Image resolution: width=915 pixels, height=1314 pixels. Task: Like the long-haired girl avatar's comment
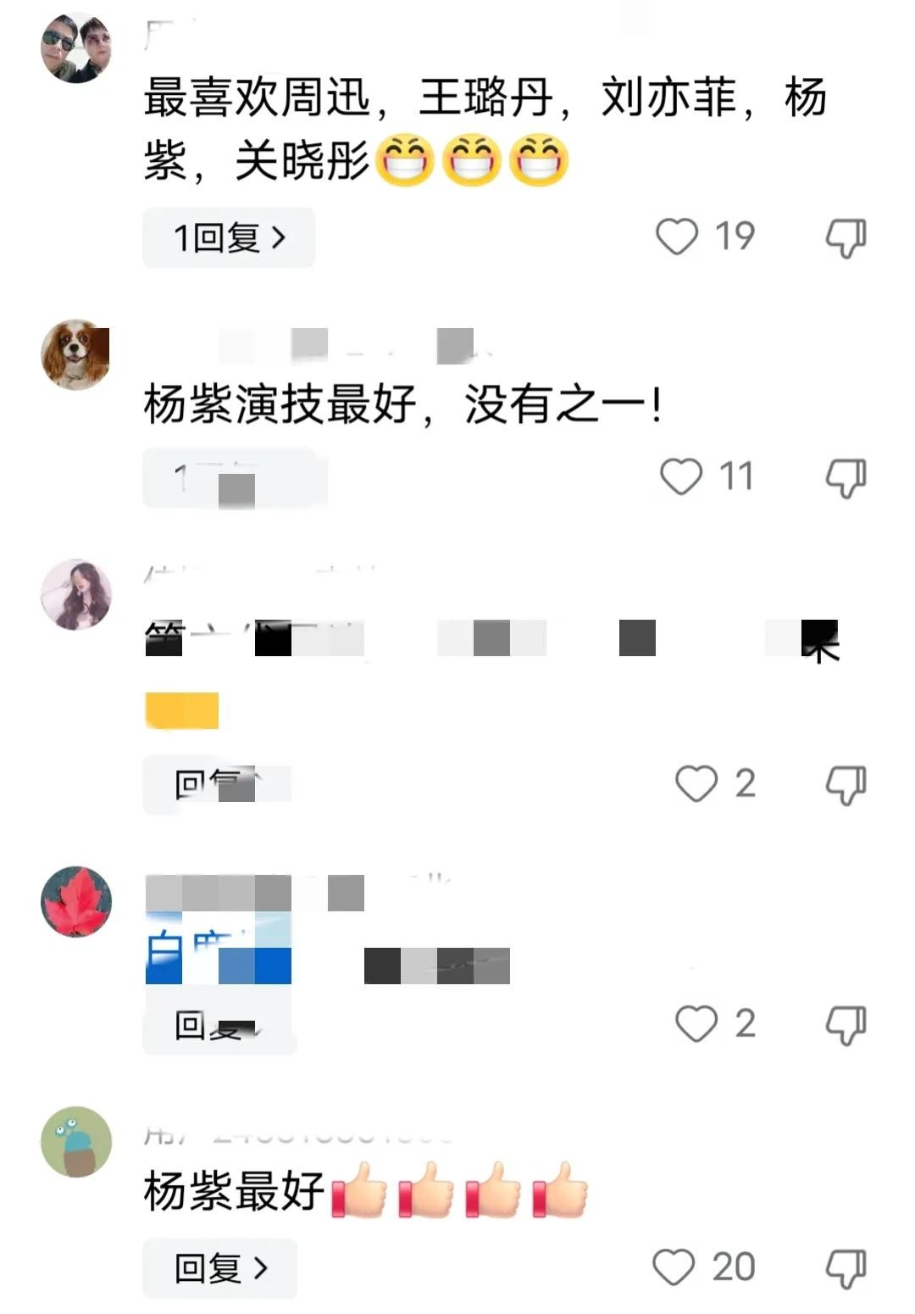coord(696,782)
